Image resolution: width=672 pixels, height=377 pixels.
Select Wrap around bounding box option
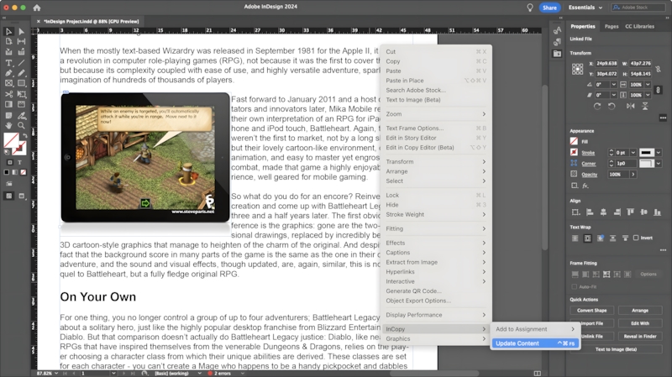click(587, 238)
